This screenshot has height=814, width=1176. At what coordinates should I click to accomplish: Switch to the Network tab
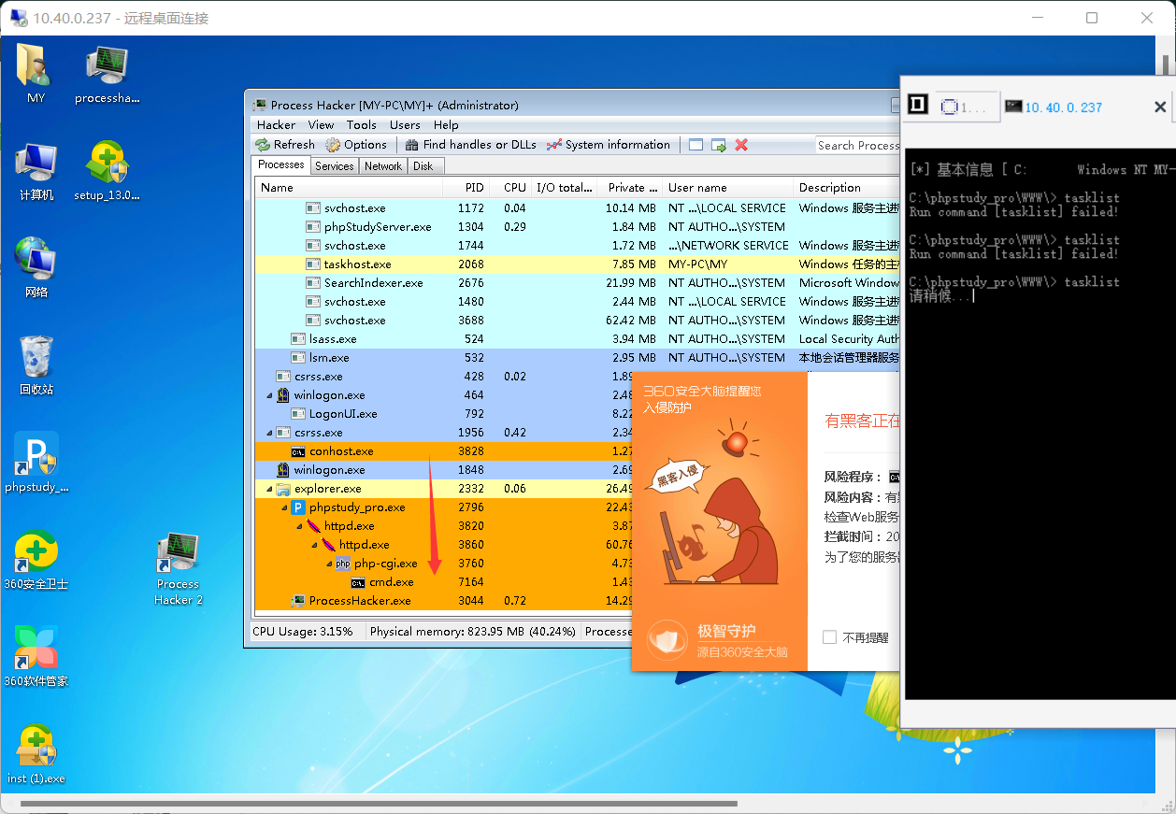click(383, 166)
